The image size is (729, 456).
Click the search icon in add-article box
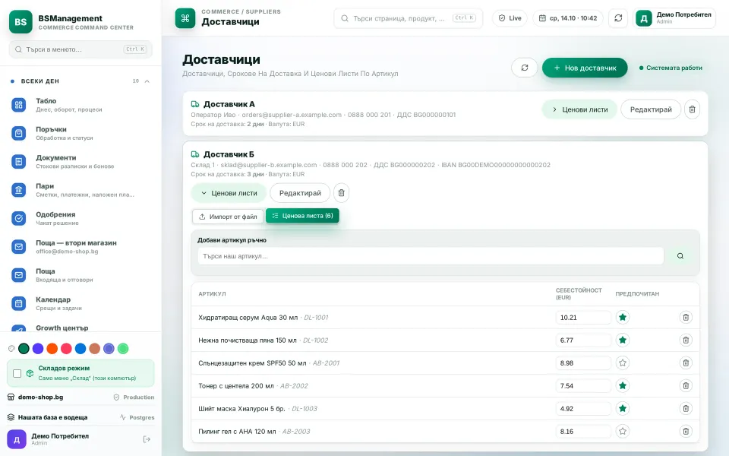[680, 256]
